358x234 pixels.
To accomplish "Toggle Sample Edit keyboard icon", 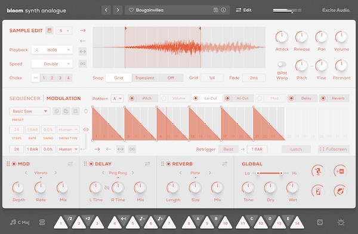I will 50,30.
